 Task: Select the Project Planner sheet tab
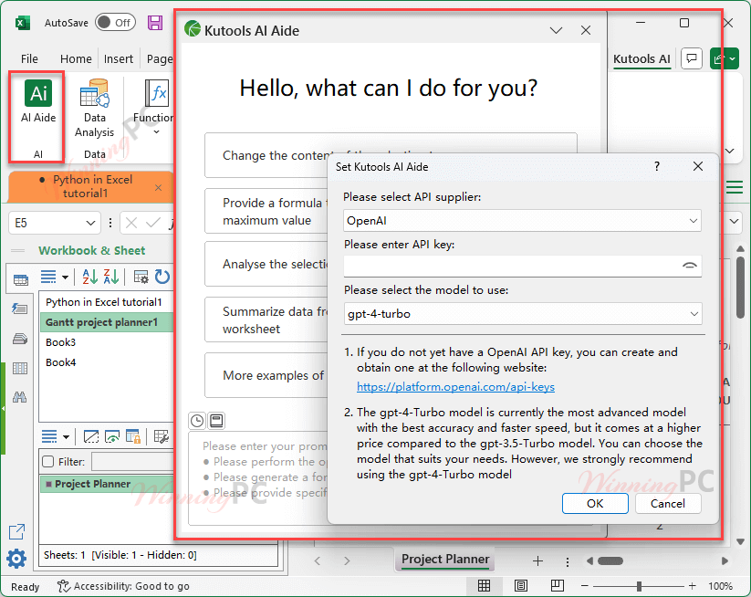tap(445, 560)
